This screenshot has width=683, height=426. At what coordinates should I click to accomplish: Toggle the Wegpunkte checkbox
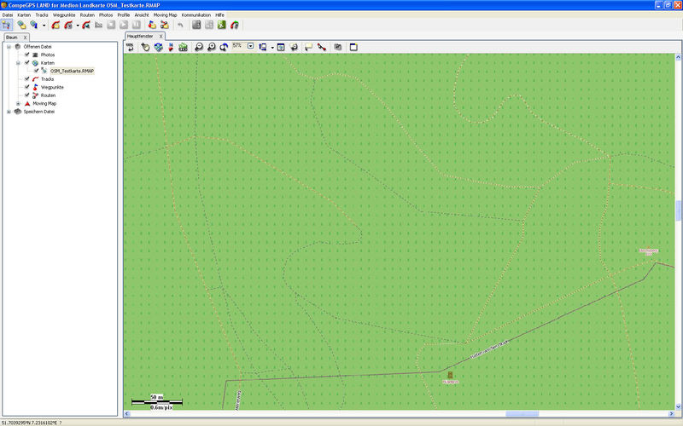27,87
